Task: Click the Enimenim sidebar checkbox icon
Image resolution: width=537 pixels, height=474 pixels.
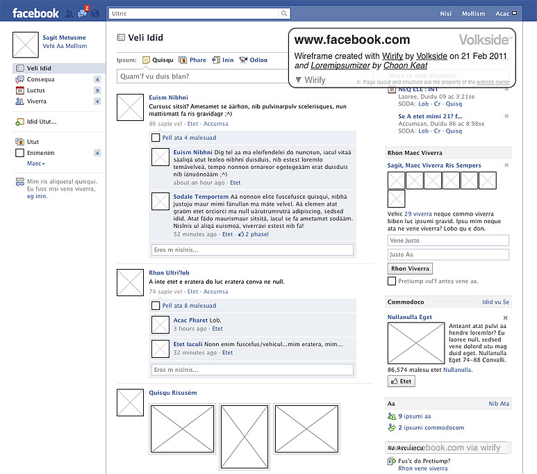Action: (x=19, y=153)
